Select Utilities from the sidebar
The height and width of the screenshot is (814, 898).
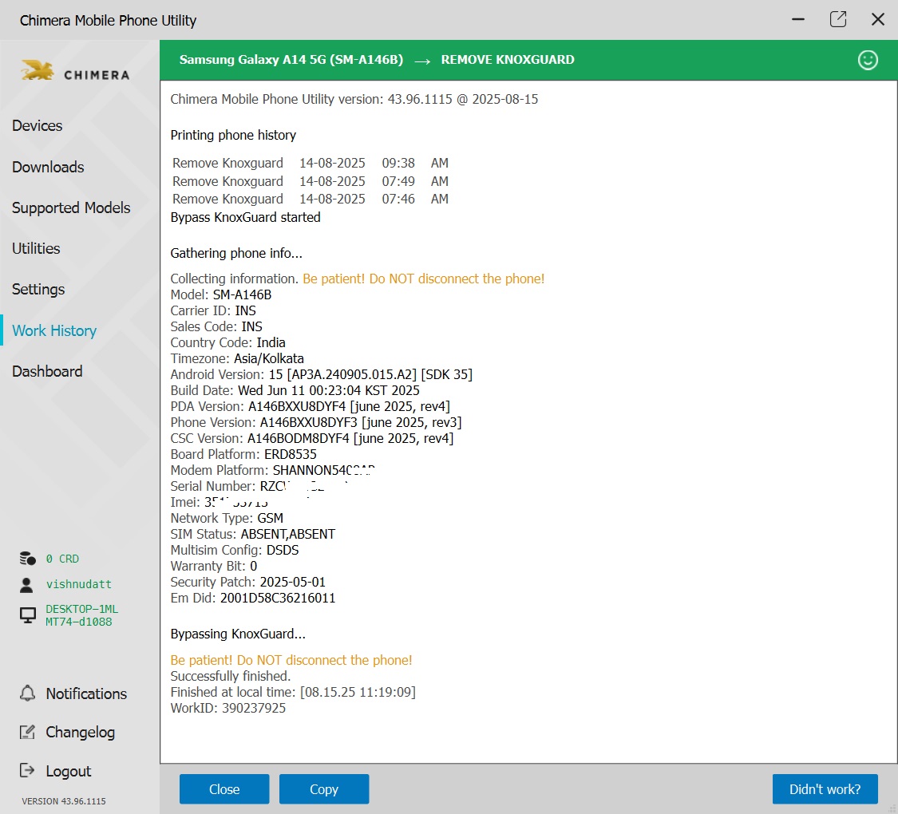pos(36,248)
